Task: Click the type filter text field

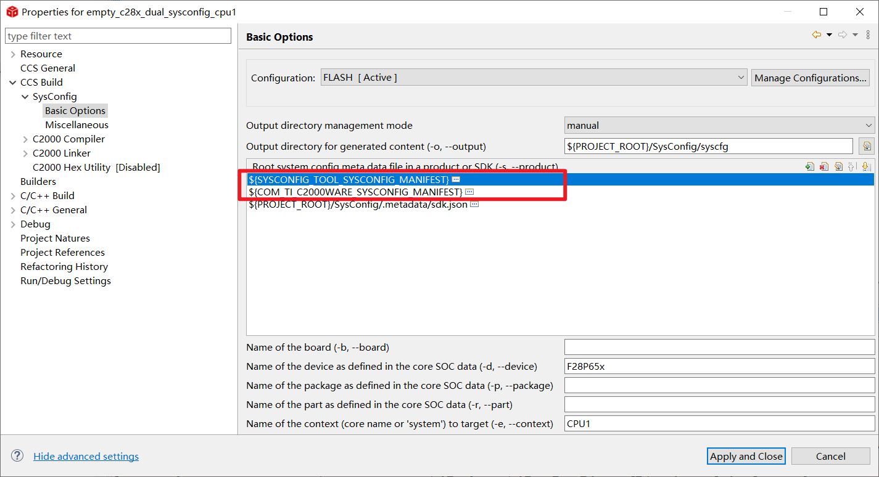Action: tap(118, 36)
